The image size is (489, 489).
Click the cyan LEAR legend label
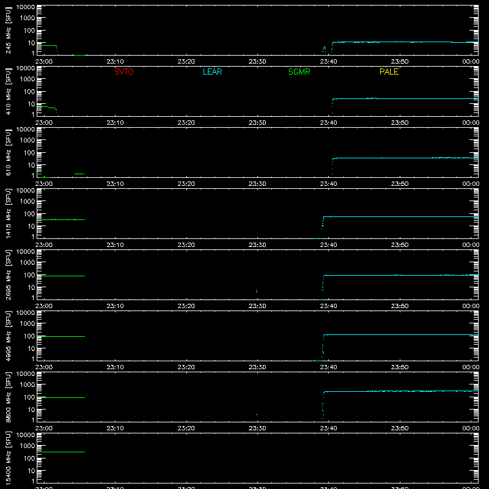(x=212, y=72)
